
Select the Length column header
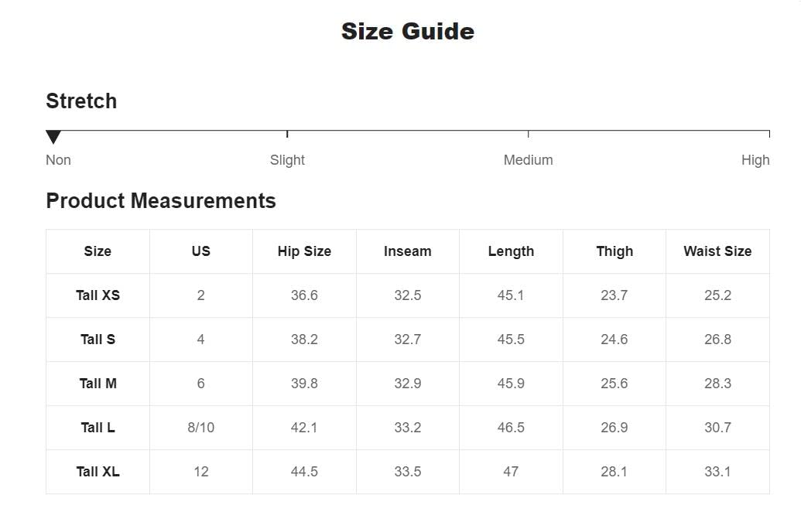pos(511,251)
